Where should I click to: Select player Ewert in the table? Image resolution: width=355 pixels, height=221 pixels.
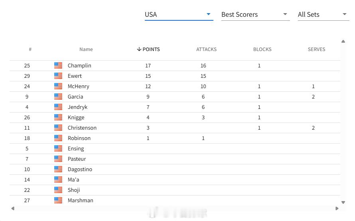coord(75,76)
